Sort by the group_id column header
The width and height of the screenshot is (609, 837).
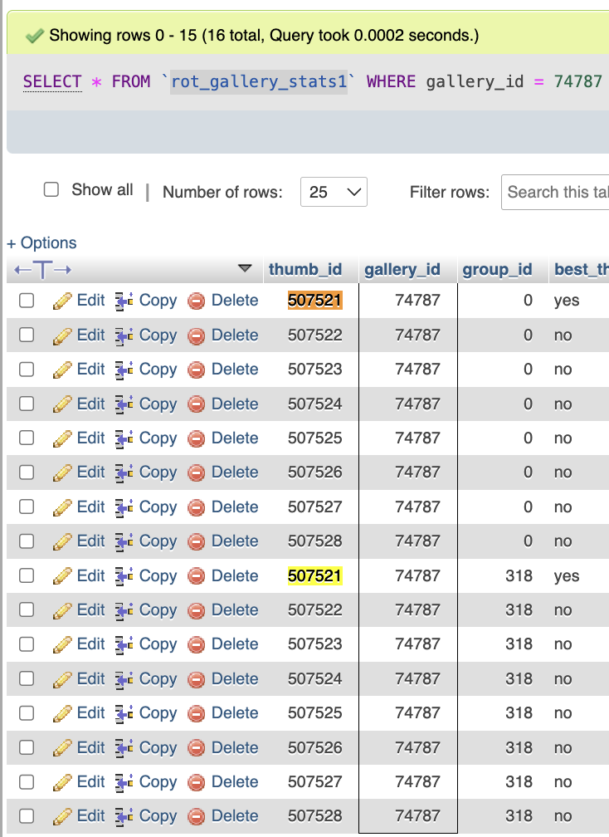click(x=497, y=270)
